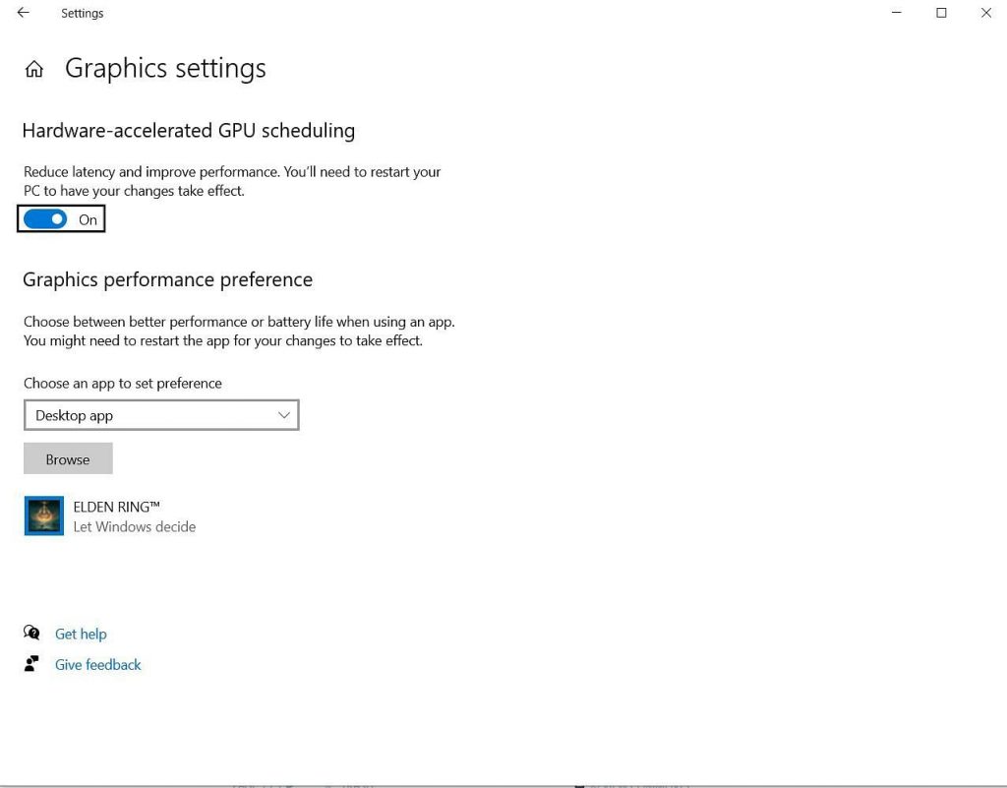Select the ELDEN RING™ app entry

tap(110, 515)
